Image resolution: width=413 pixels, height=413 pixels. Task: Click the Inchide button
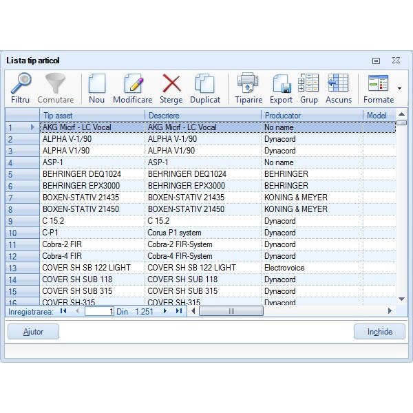pos(379,332)
